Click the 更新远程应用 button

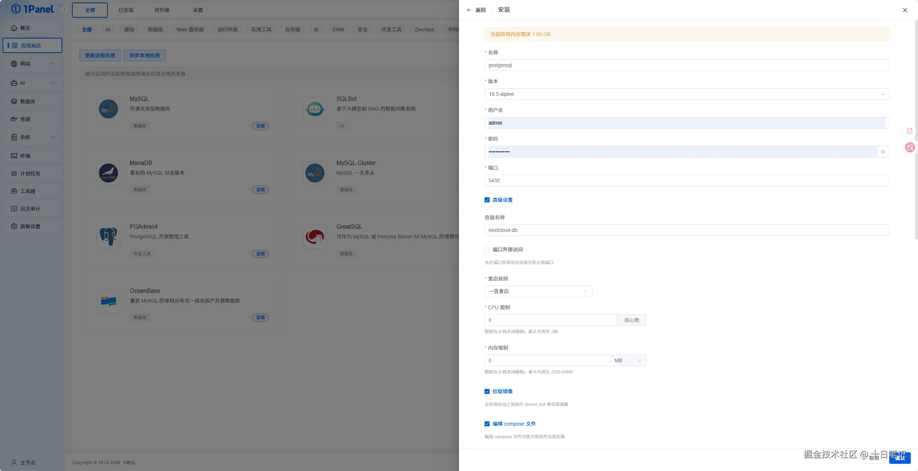(100, 55)
